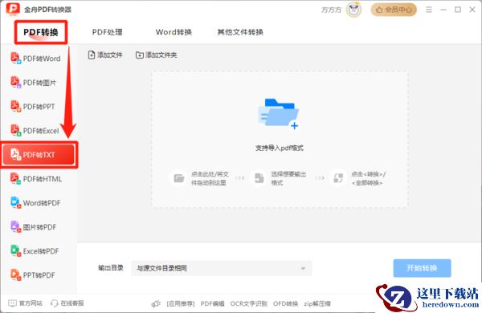This screenshot has height=313, width=482.
Task: Select the PDF转TXT option
Action: point(39,155)
